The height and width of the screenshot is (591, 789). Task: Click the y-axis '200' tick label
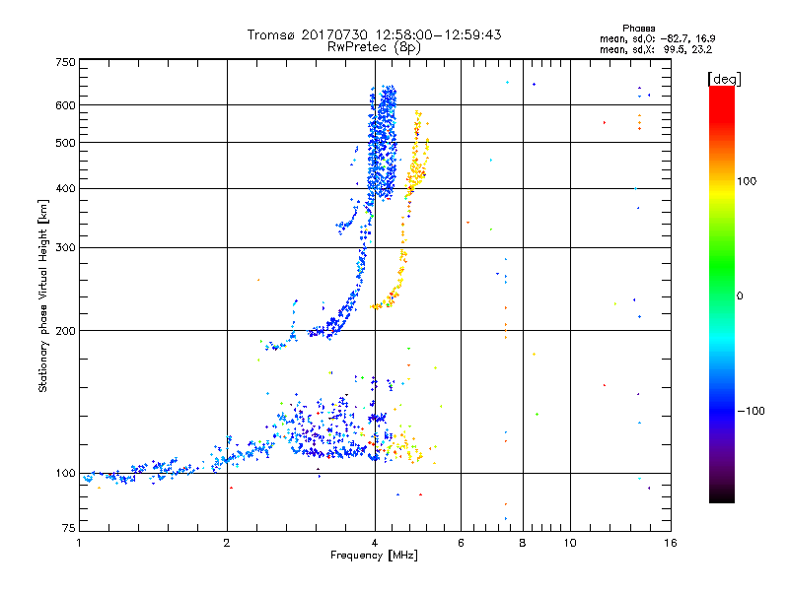pos(65,331)
